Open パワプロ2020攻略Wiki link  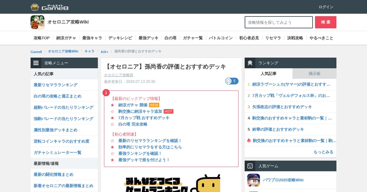tap(283, 180)
